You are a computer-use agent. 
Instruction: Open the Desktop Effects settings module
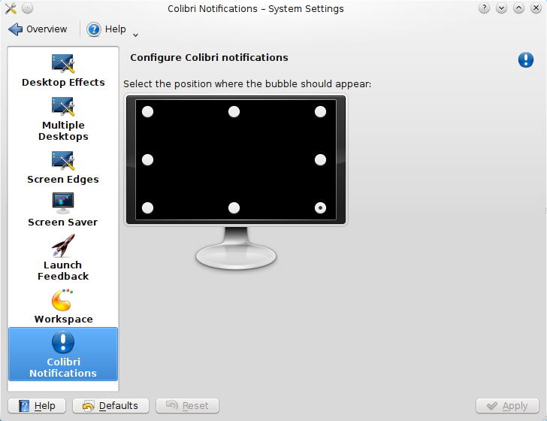63,71
